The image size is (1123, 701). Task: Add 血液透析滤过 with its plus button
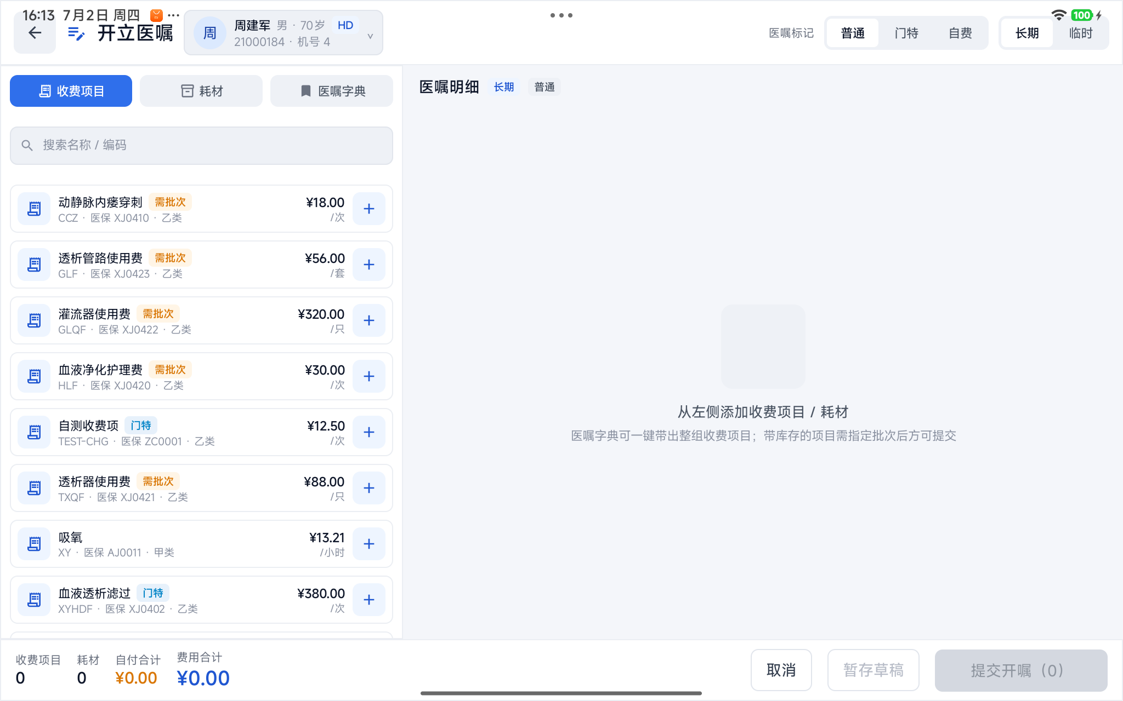369,600
